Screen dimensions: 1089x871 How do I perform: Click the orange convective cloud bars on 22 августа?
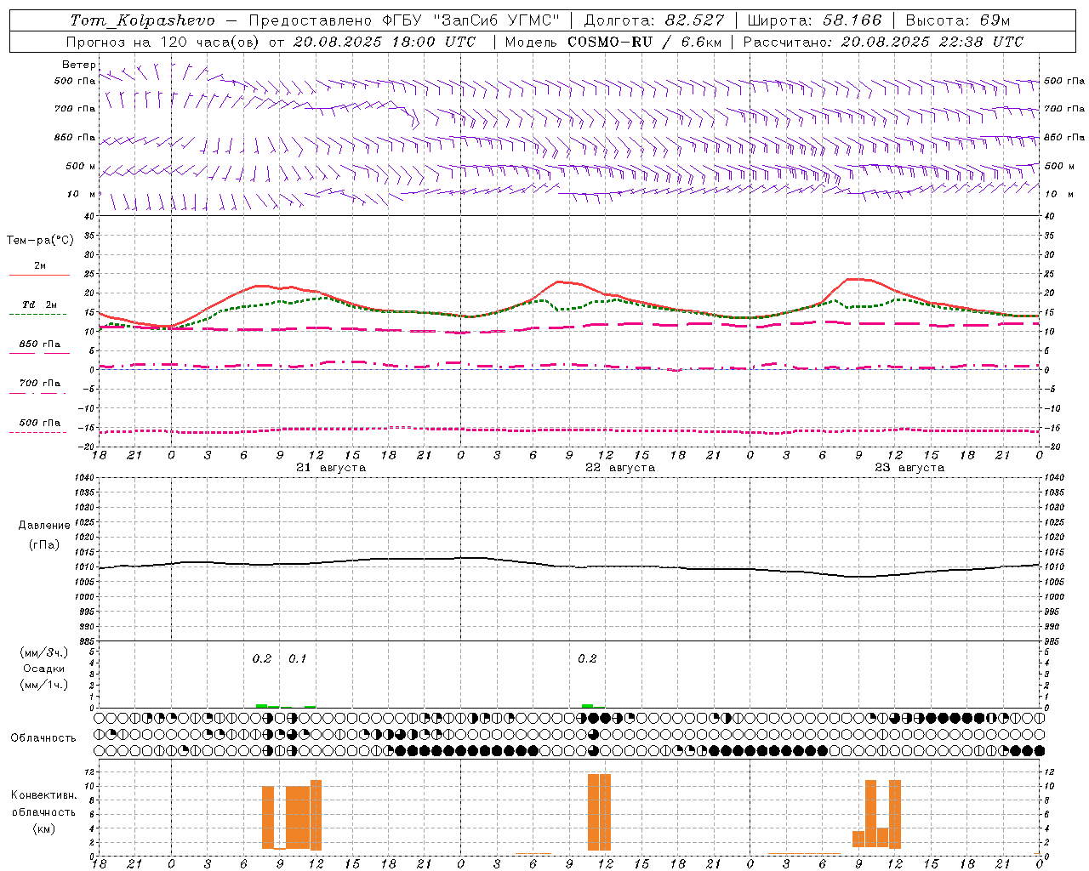(599, 812)
